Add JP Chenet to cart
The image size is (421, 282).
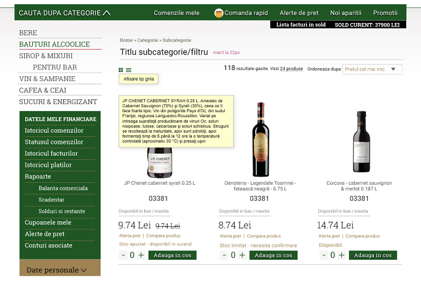point(172,255)
